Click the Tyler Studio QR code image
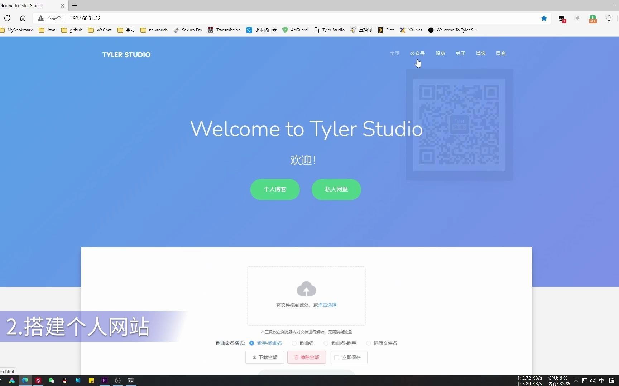The image size is (619, 386). click(x=459, y=125)
